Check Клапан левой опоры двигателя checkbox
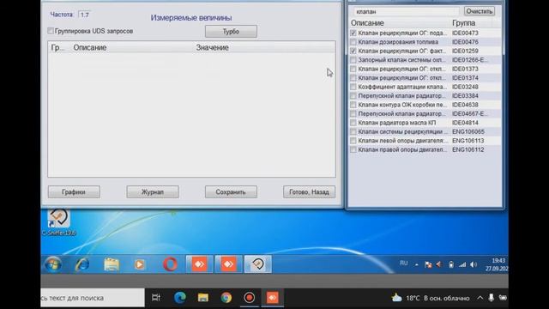 tap(353, 141)
